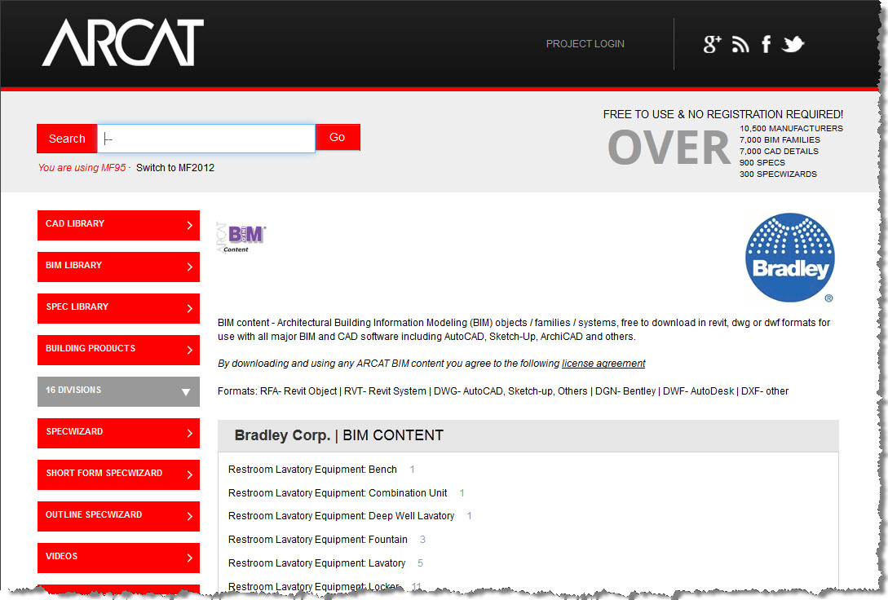Screen dimensions: 888x600
Task: Open the Google Plus social icon
Action: click(x=712, y=44)
